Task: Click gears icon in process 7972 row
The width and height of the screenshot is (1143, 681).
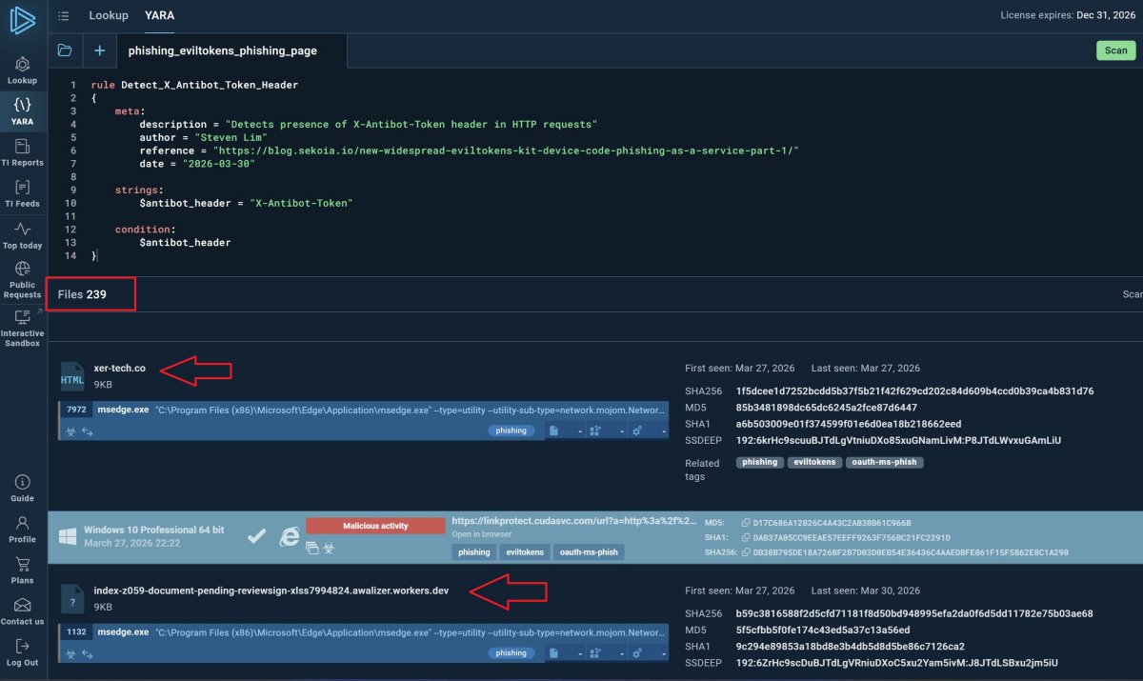Action: [638, 431]
